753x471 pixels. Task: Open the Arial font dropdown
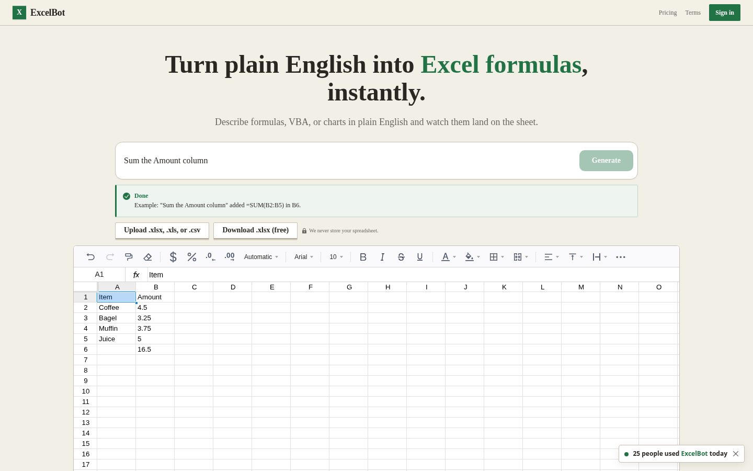(304, 257)
